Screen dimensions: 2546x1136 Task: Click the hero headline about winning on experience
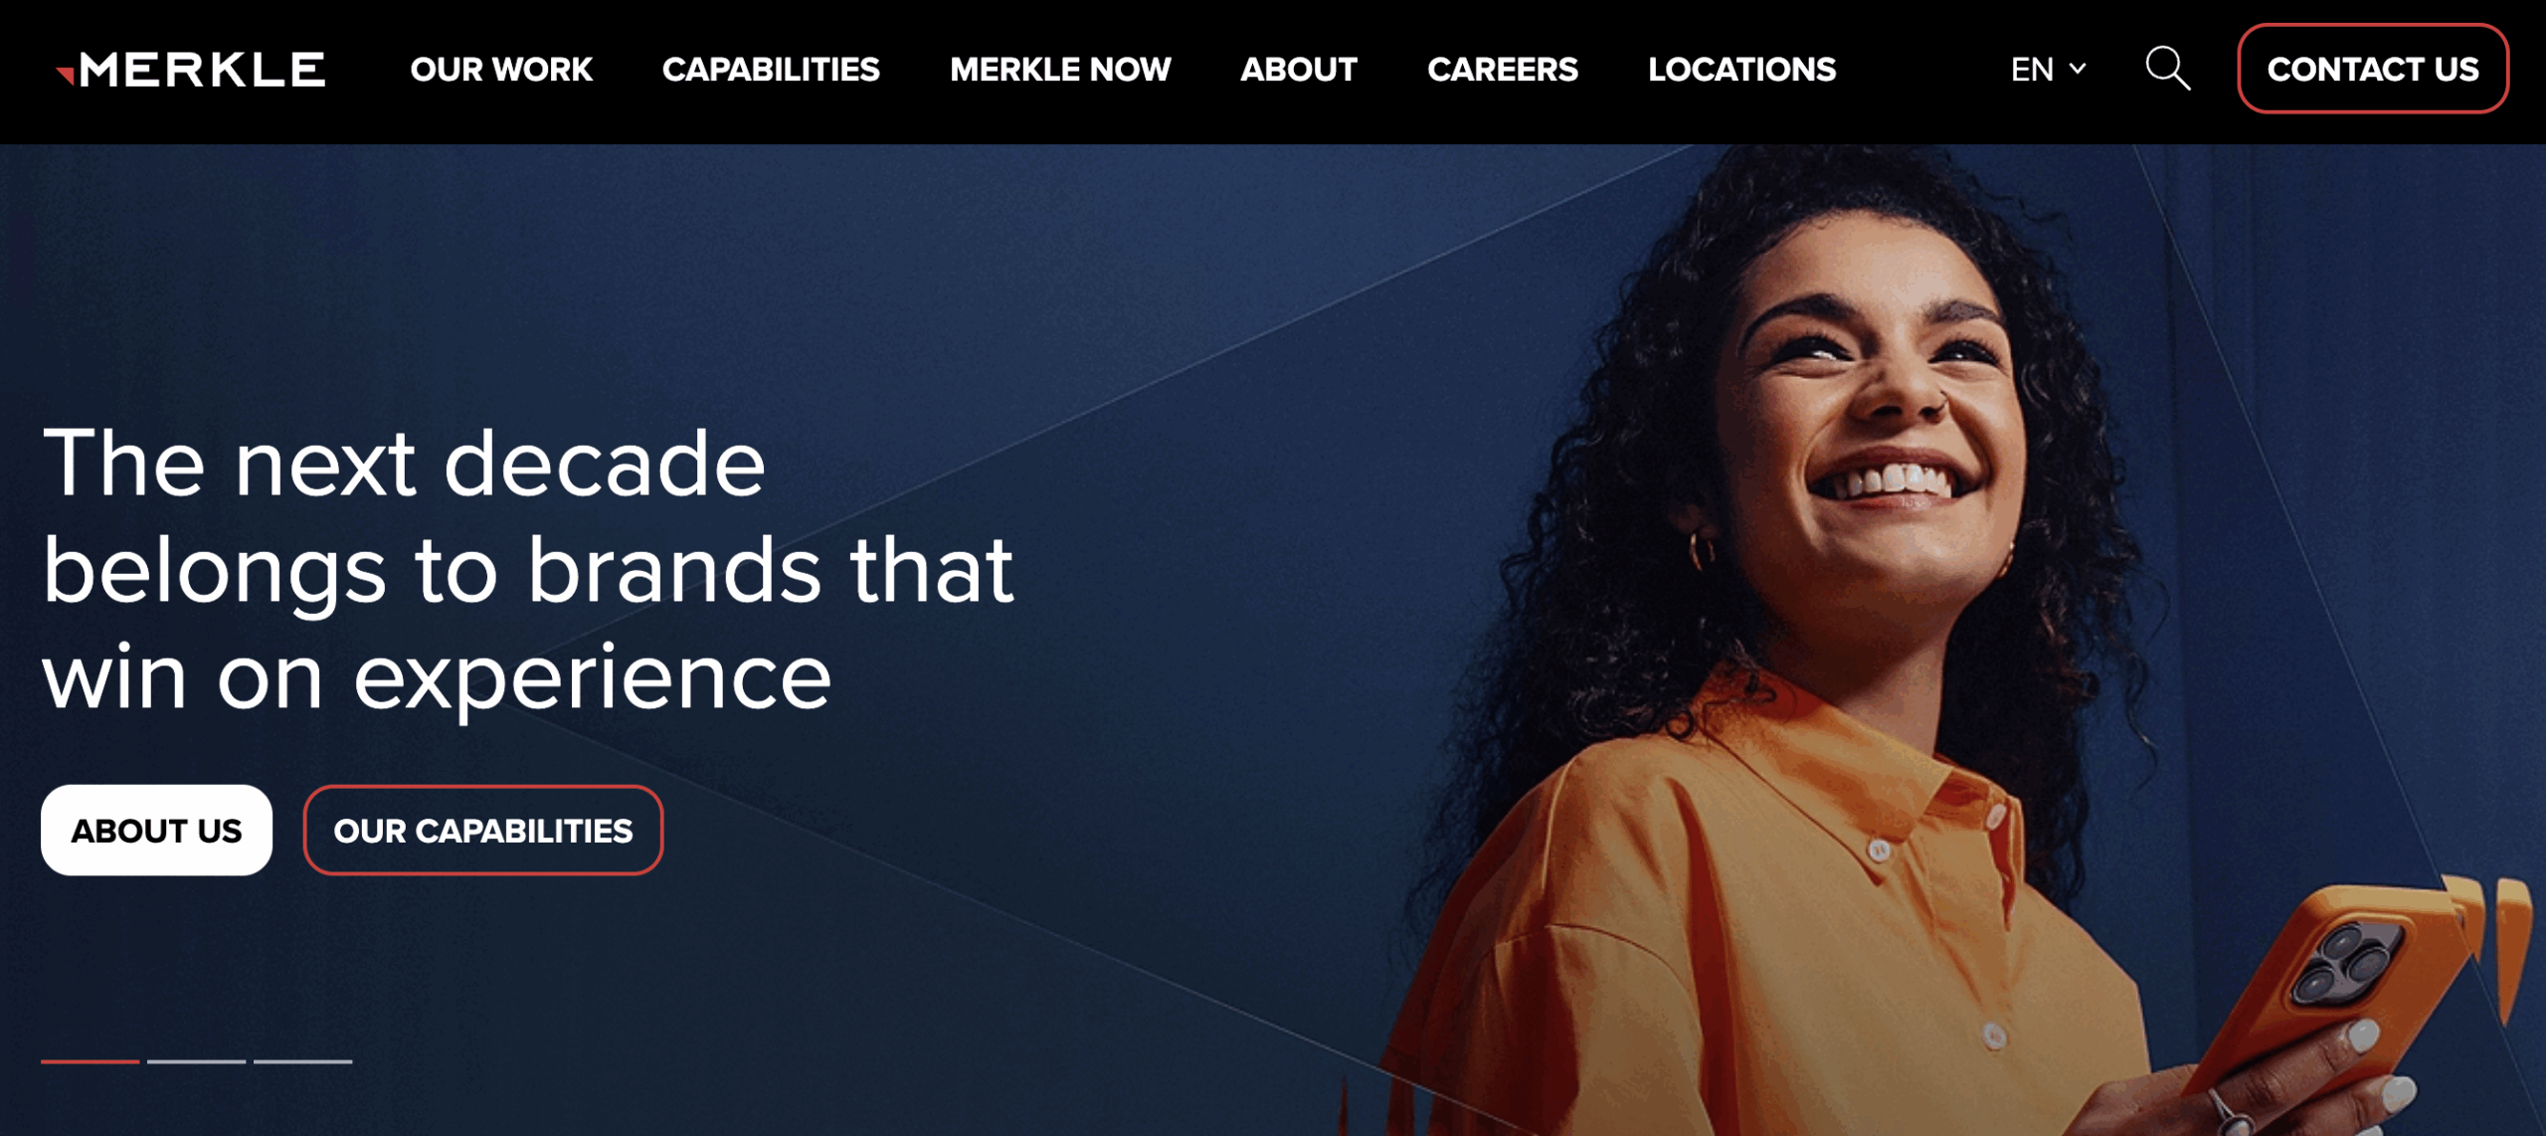[x=528, y=569]
